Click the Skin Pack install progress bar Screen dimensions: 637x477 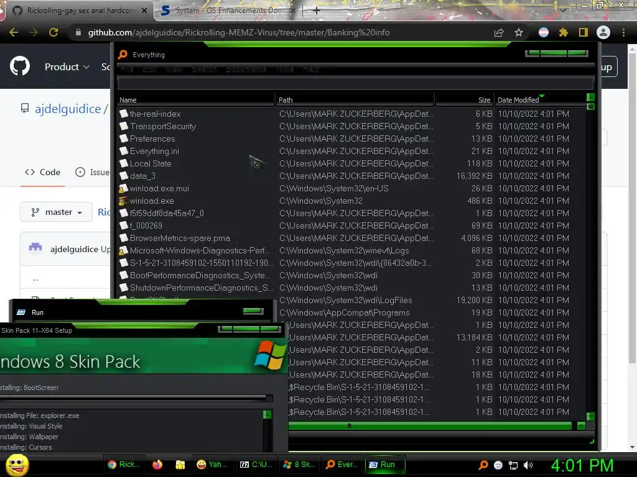[136, 399]
